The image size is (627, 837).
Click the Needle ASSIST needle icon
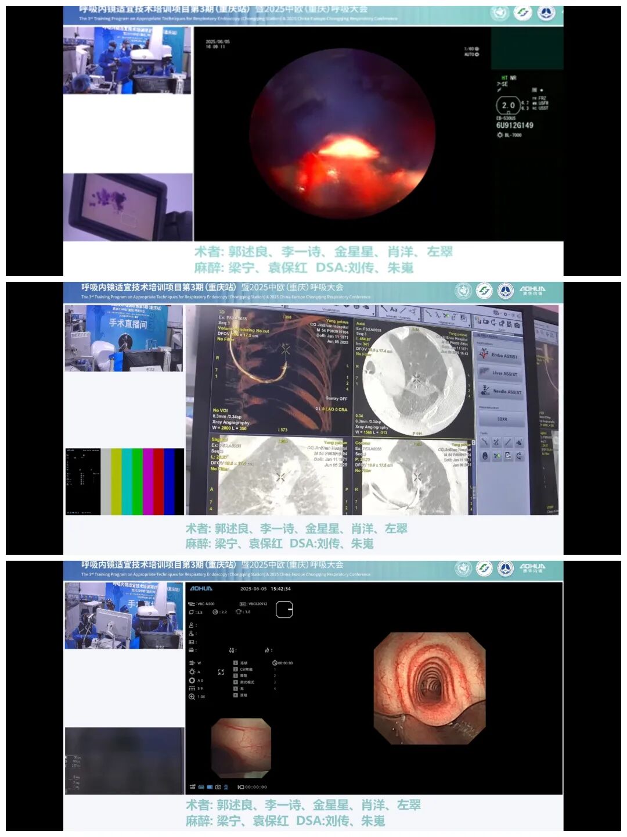tap(485, 391)
